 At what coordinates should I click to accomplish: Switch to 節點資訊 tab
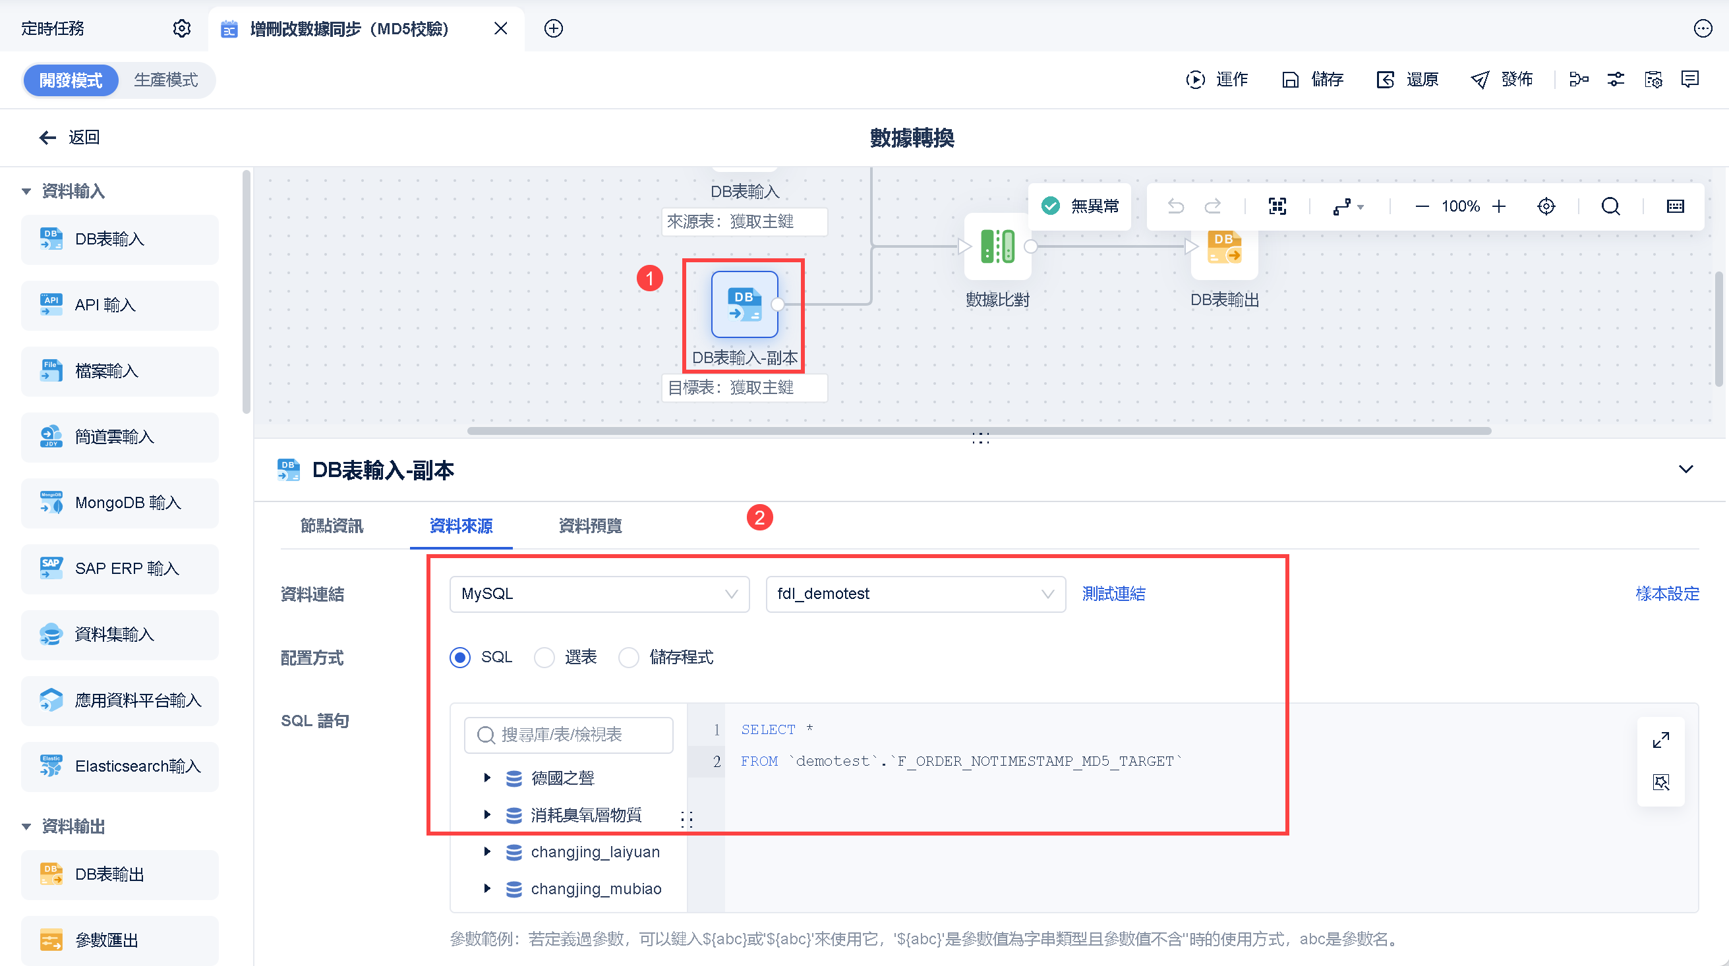pos(332,526)
